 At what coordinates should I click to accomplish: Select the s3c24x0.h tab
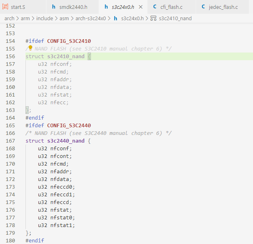click(123, 7)
